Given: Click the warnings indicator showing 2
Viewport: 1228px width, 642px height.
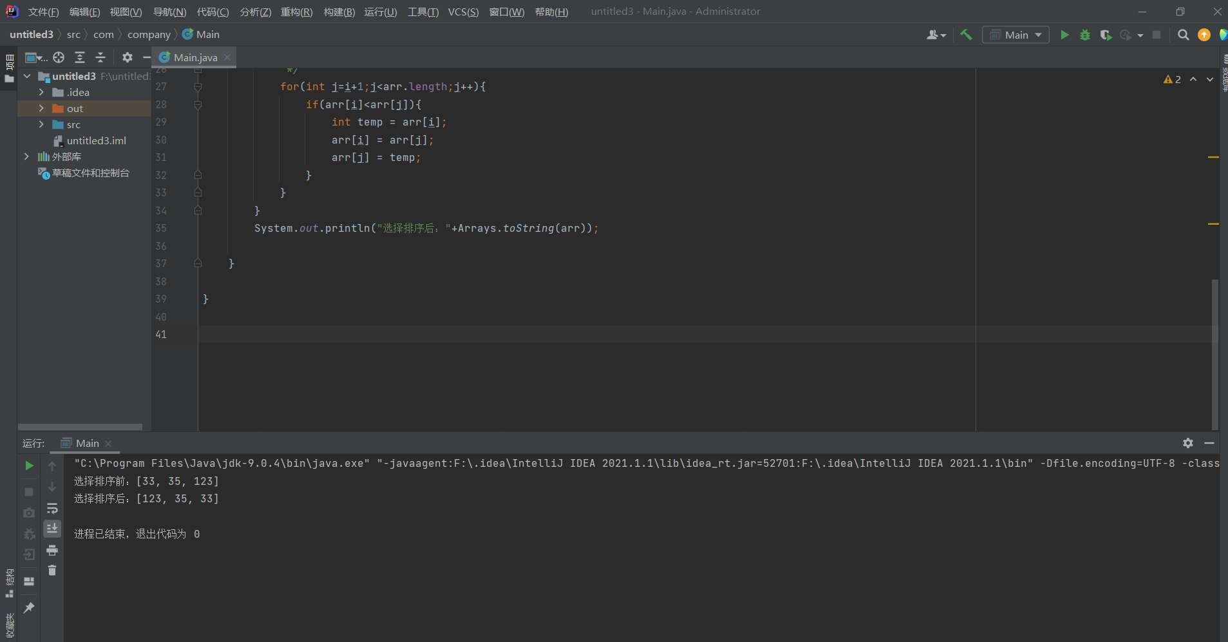Looking at the screenshot, I should coord(1172,79).
